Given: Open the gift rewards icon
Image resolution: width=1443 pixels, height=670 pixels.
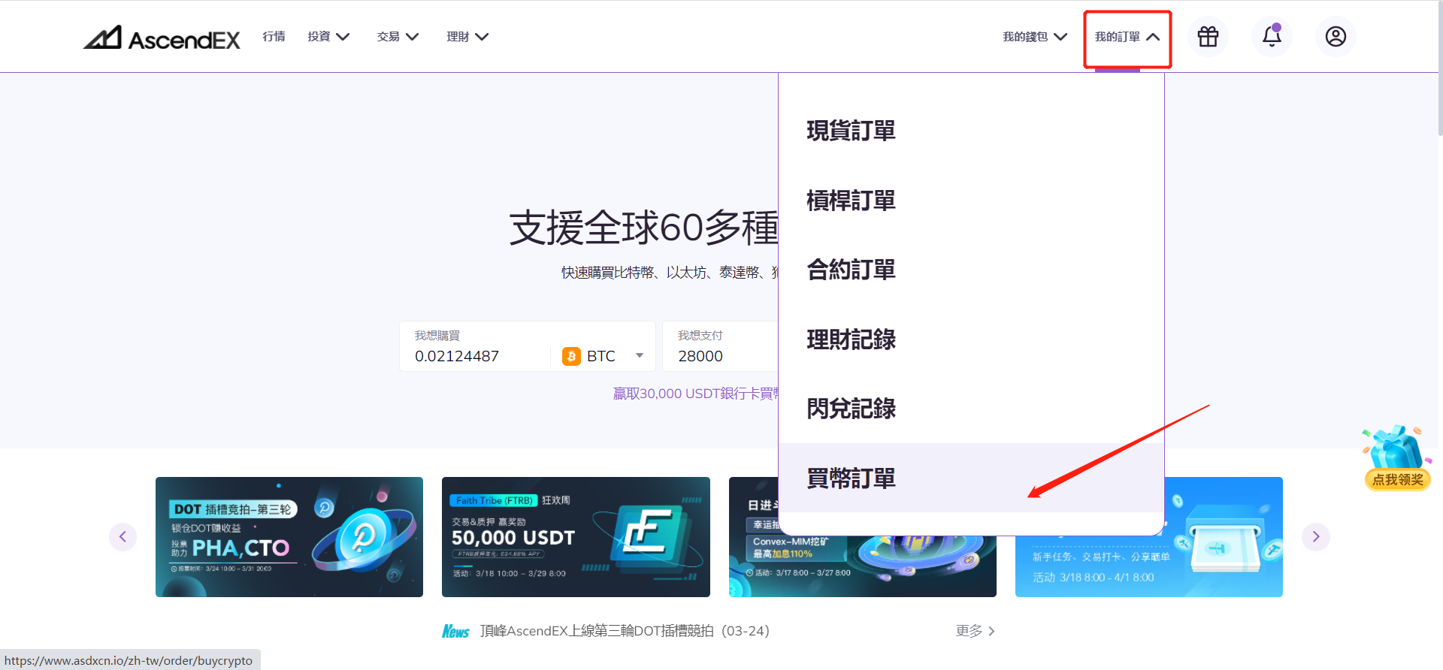Looking at the screenshot, I should (x=1208, y=36).
